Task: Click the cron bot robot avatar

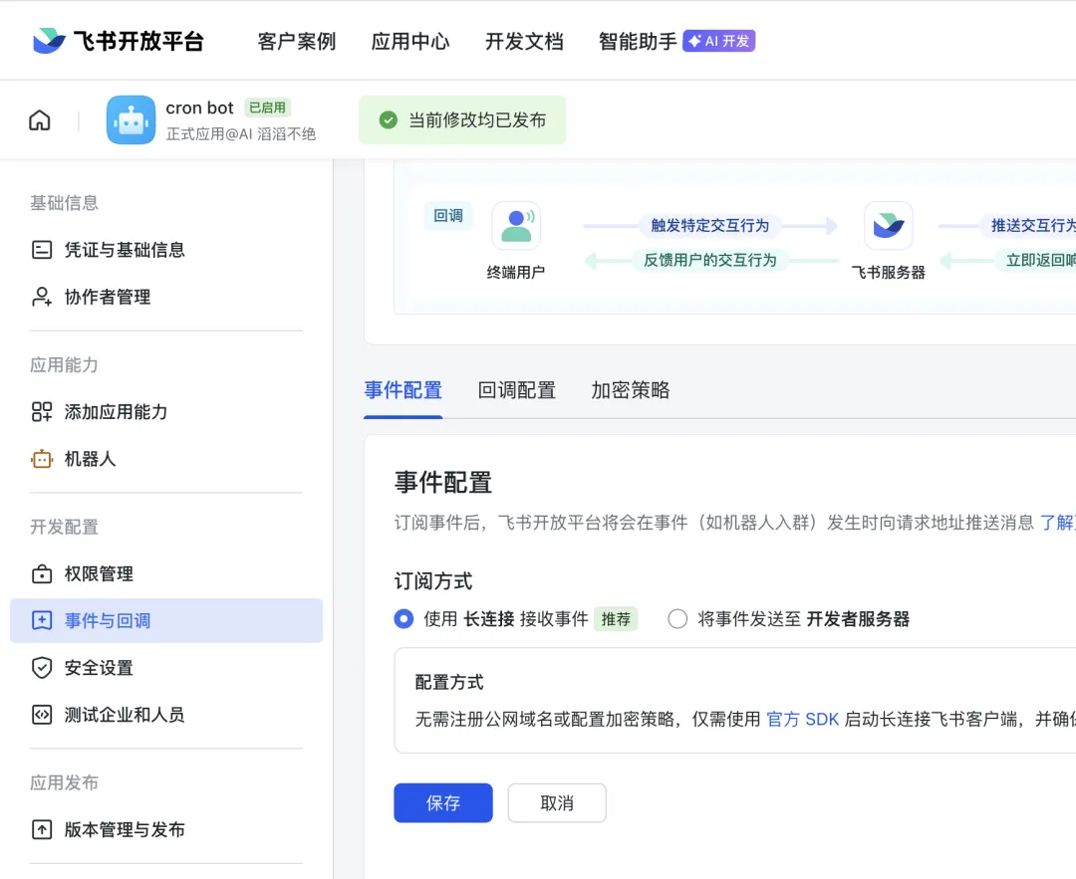Action: coord(131,120)
